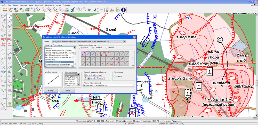
Task: Click the globe with folder toolbar icon
Action: tap(16, 10)
